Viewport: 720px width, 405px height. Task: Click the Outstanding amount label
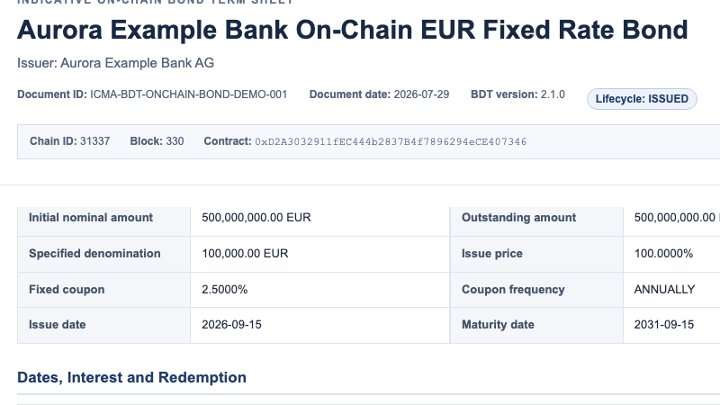point(519,217)
